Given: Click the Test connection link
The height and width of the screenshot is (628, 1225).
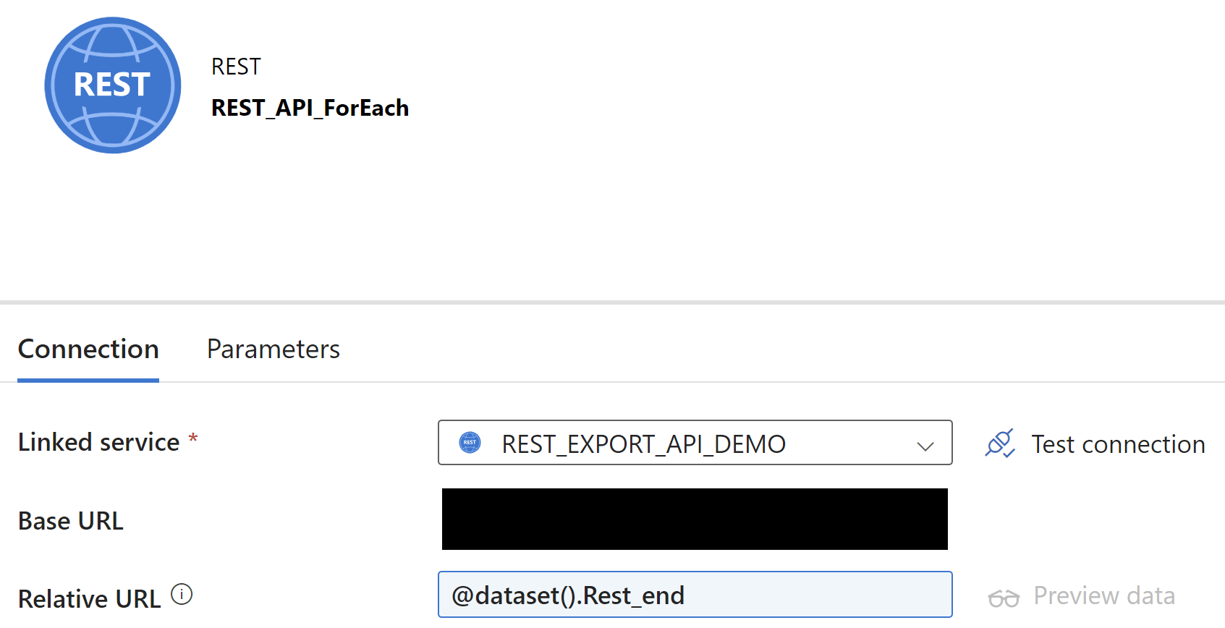Looking at the screenshot, I should 1117,444.
